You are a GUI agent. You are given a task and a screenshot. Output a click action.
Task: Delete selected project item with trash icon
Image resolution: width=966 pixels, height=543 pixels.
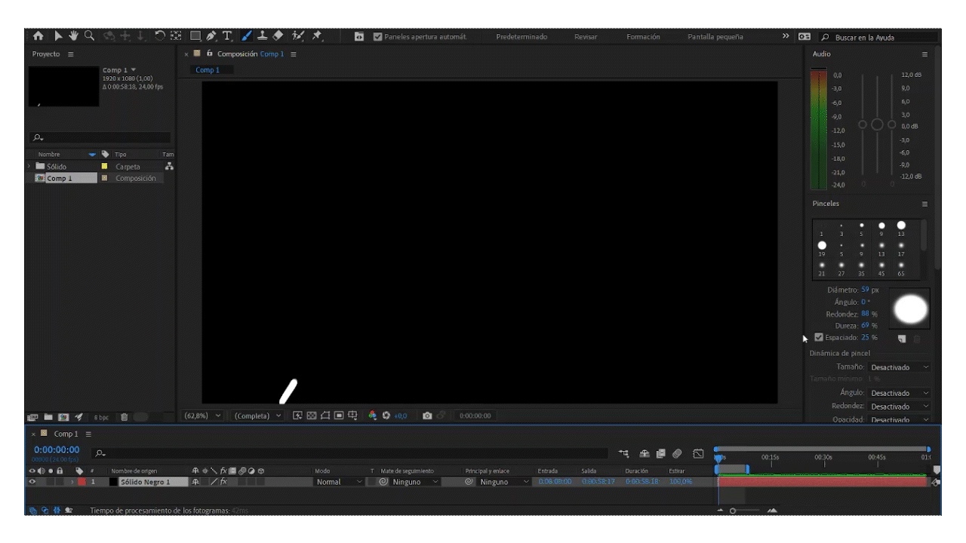coord(125,416)
